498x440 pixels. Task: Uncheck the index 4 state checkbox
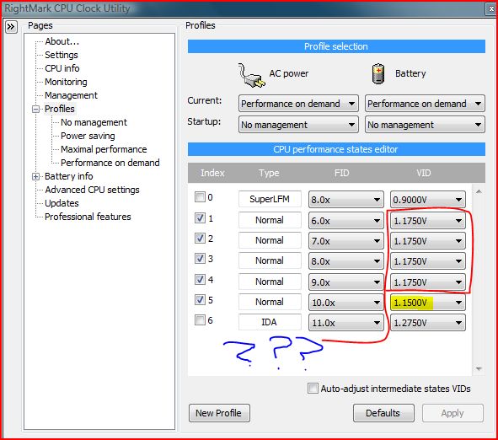click(x=200, y=280)
